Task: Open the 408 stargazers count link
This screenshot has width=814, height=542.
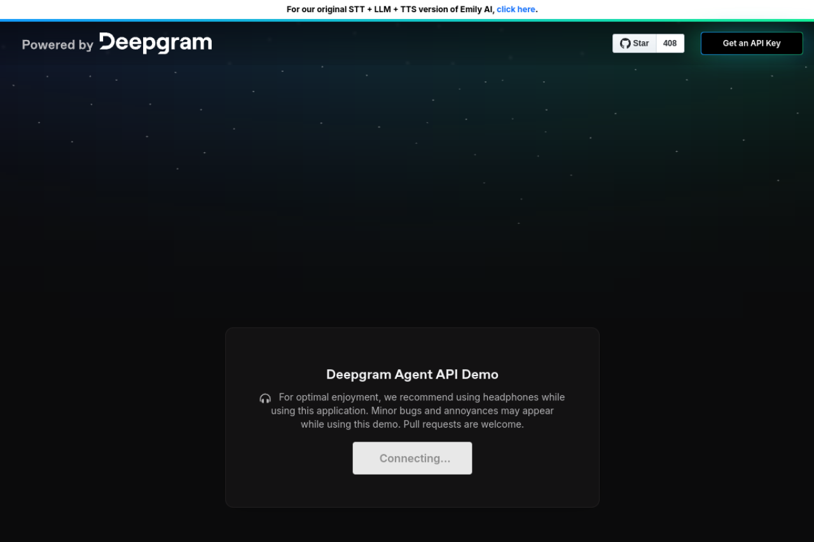Action: click(670, 43)
